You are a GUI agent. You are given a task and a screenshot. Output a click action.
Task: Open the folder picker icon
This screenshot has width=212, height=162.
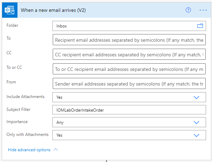[x=200, y=26]
